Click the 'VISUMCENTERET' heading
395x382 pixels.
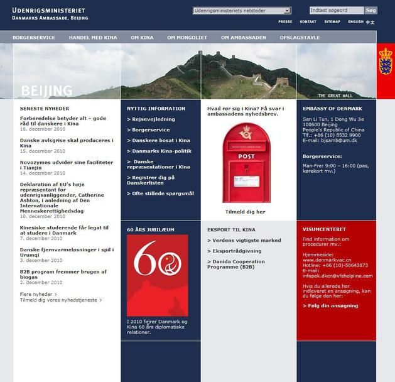[x=324, y=229]
